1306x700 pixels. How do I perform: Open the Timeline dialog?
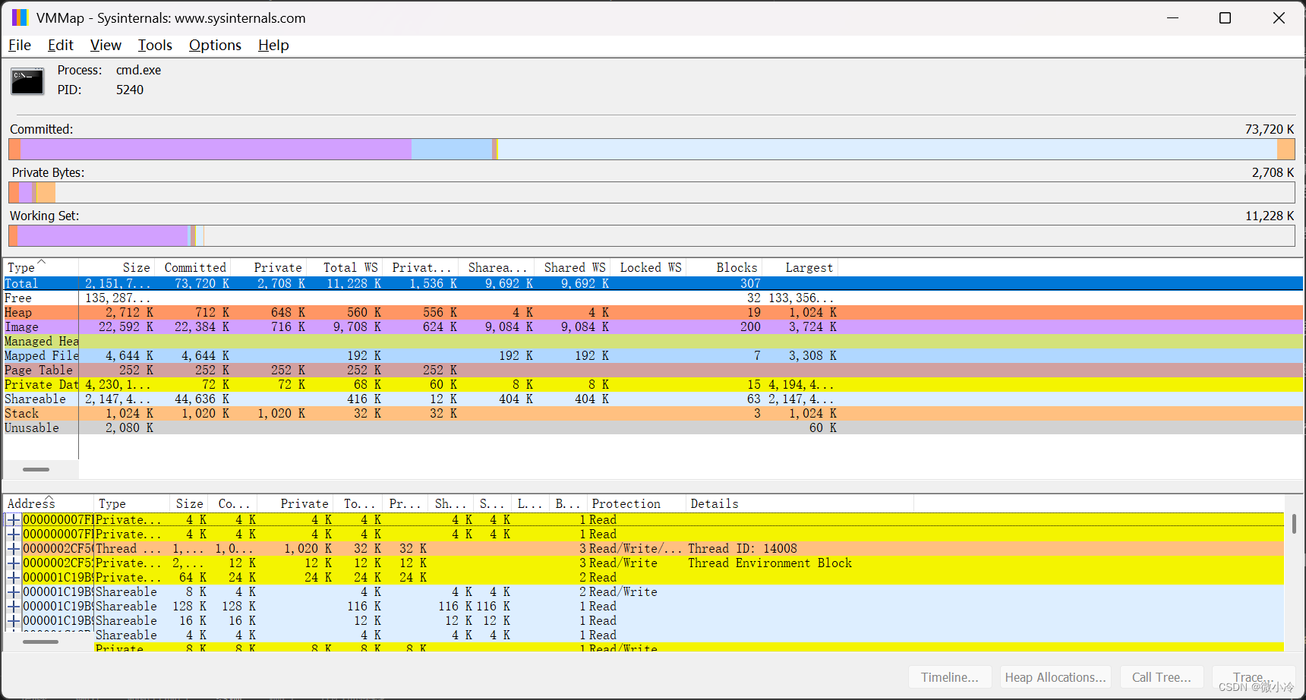(950, 676)
